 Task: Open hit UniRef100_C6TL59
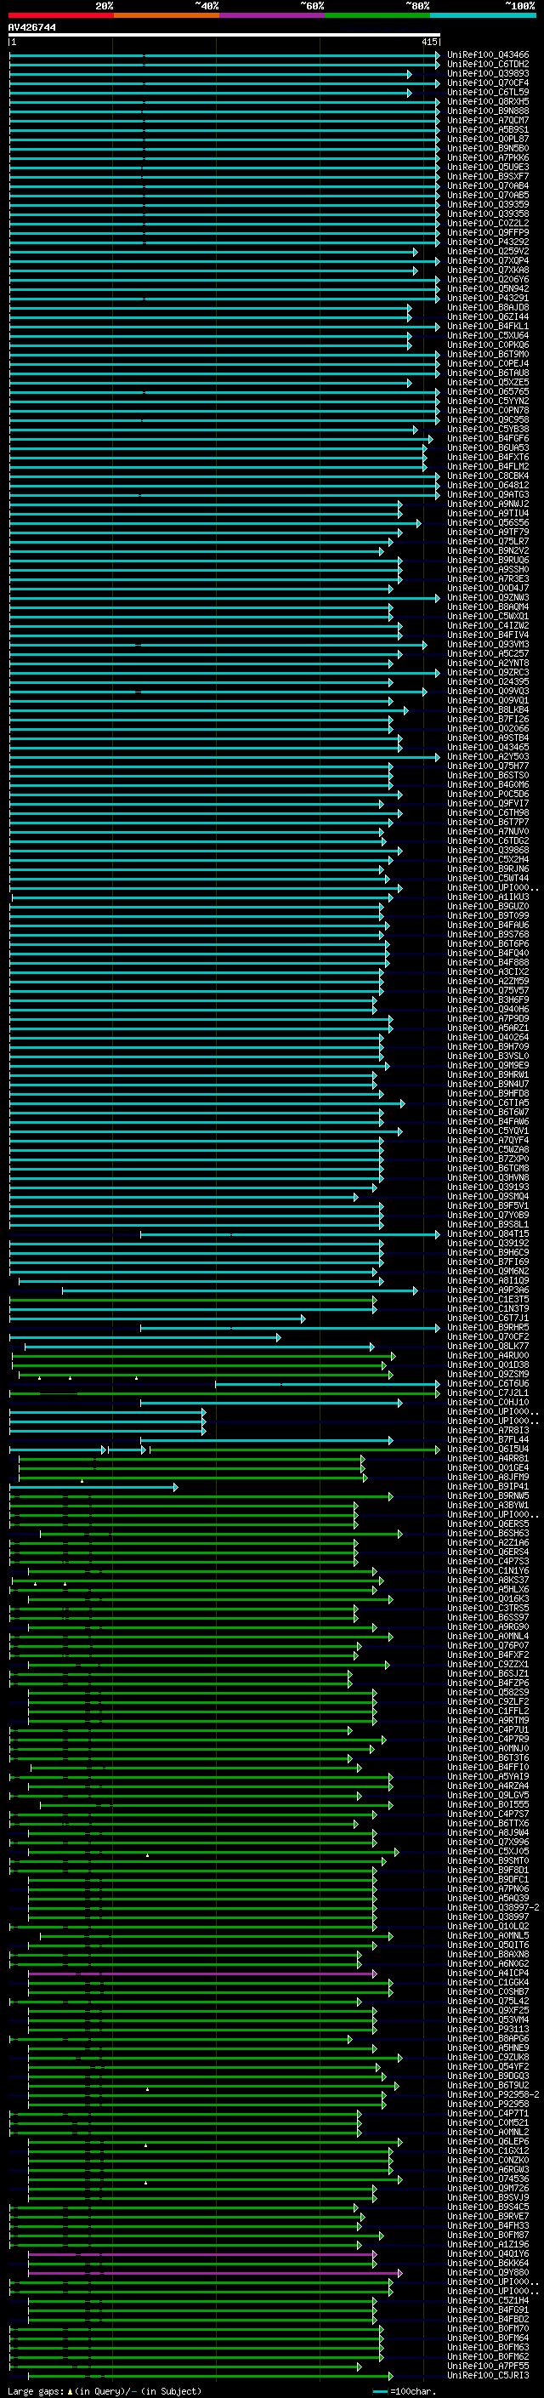pyautogui.click(x=488, y=92)
